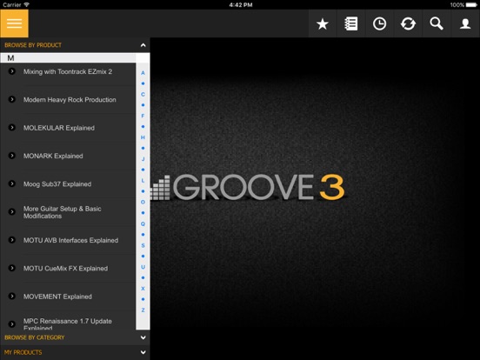Jump to letter U in index

[143, 267]
